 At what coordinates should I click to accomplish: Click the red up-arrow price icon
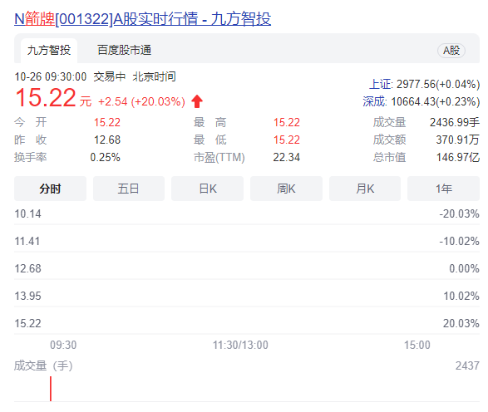[x=197, y=101]
